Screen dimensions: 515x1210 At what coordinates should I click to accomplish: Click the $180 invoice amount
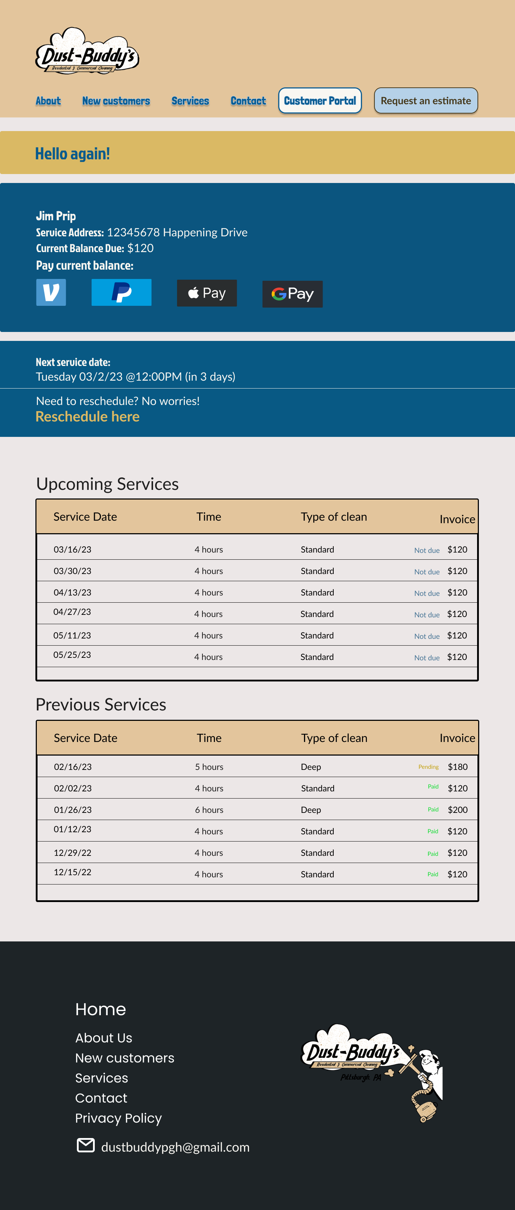pyautogui.click(x=458, y=767)
